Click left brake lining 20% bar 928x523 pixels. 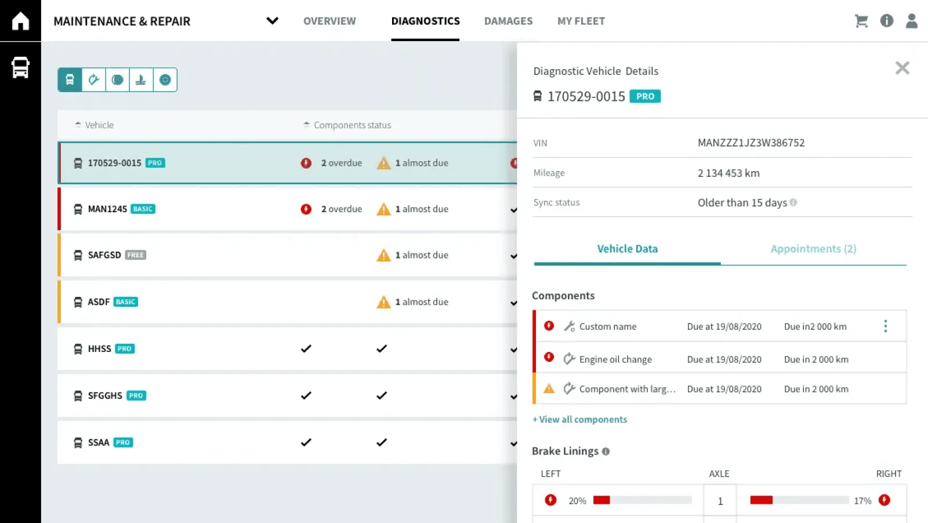(x=643, y=500)
